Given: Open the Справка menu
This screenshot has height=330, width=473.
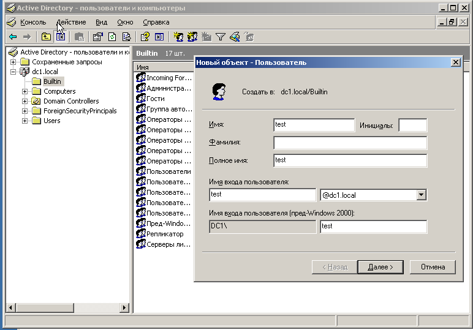Looking at the screenshot, I should (156, 22).
